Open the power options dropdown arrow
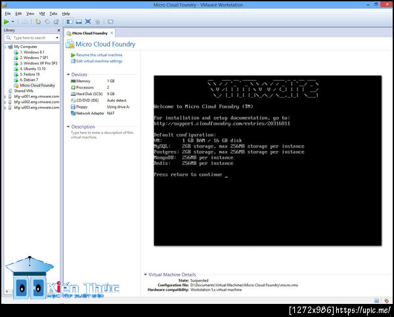394x317 pixels. click(x=13, y=22)
